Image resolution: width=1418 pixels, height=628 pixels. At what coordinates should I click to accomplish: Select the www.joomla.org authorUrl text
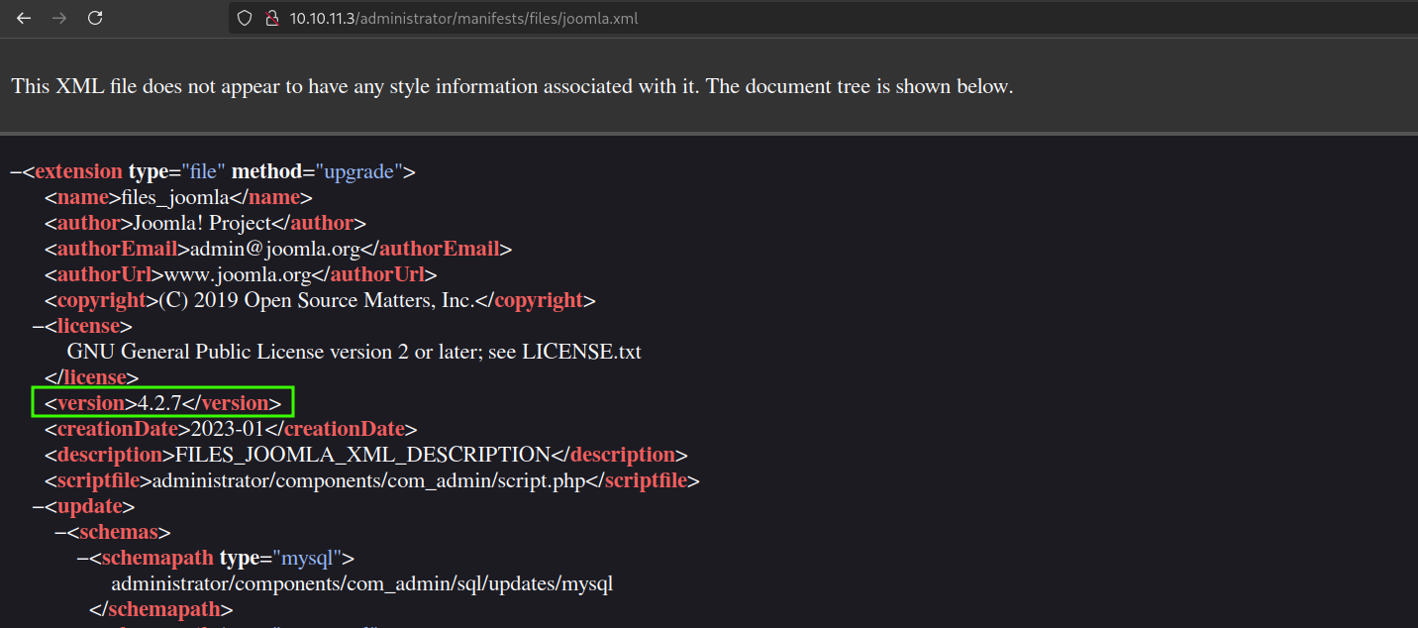click(x=238, y=274)
